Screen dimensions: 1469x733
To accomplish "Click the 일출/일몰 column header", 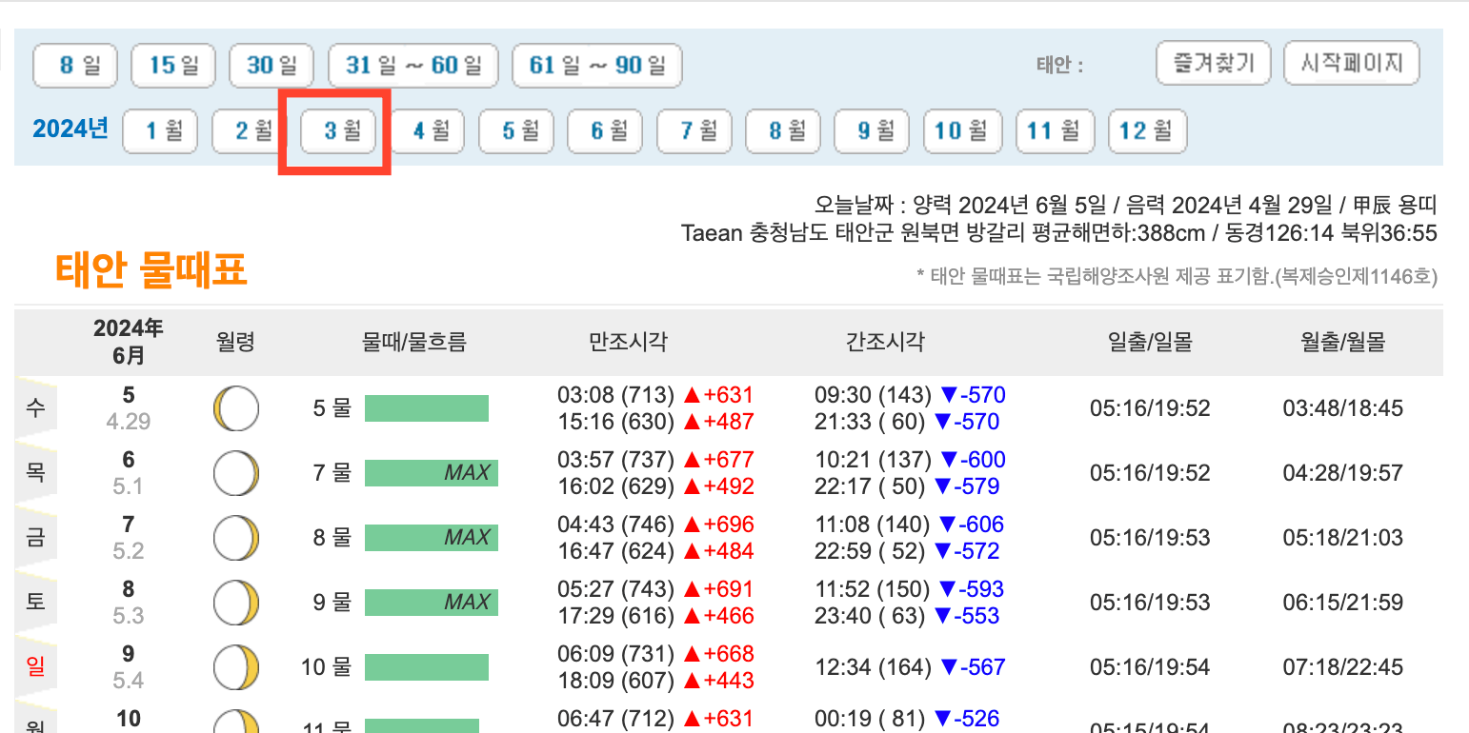I will coord(1150,342).
